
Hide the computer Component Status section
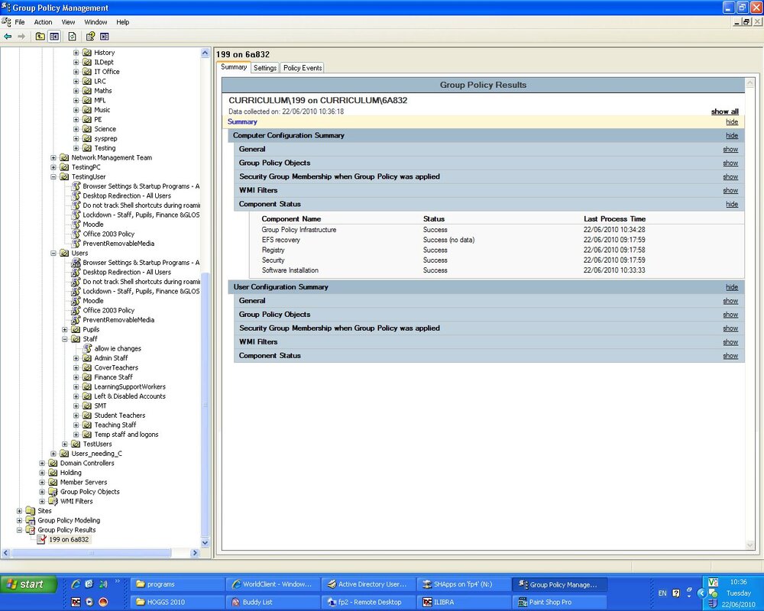pos(732,205)
